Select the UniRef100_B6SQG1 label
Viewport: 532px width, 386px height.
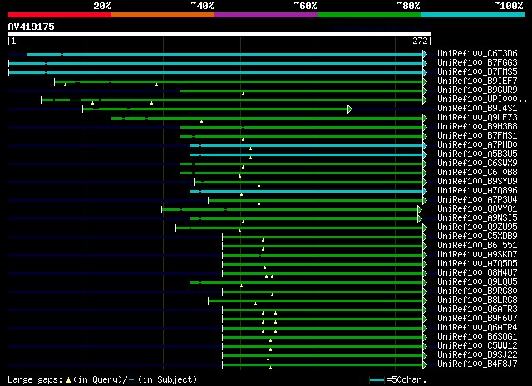tap(477, 337)
